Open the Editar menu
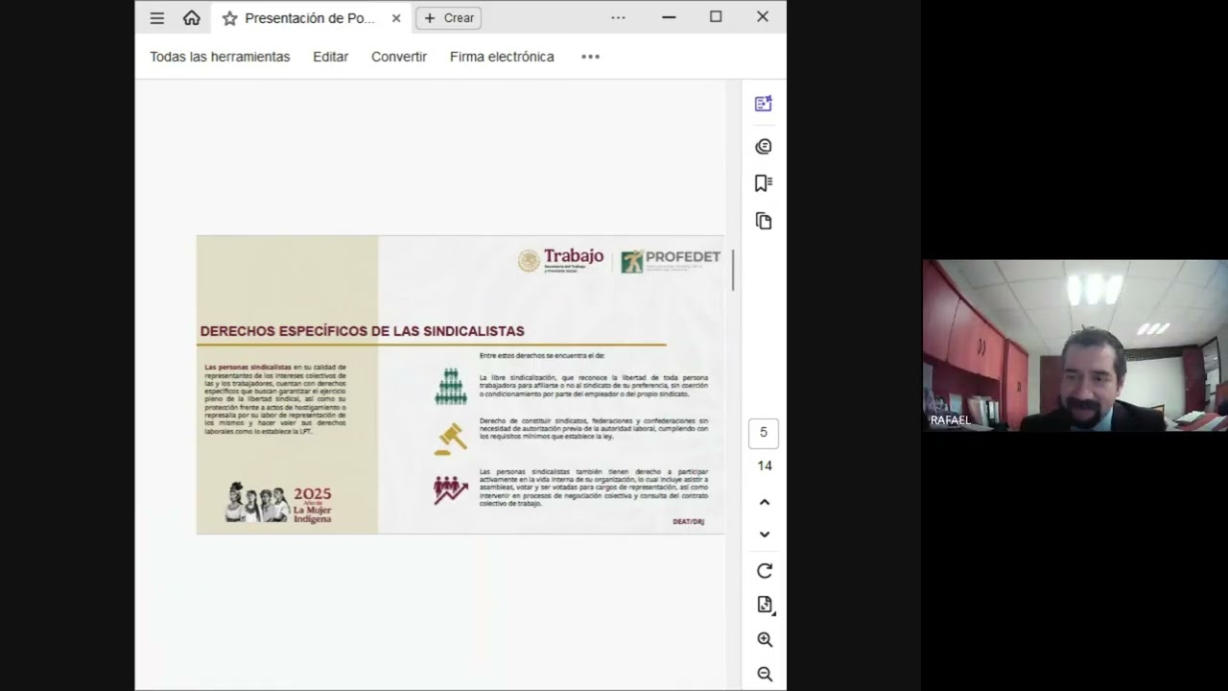The height and width of the screenshot is (691, 1228). (x=330, y=57)
